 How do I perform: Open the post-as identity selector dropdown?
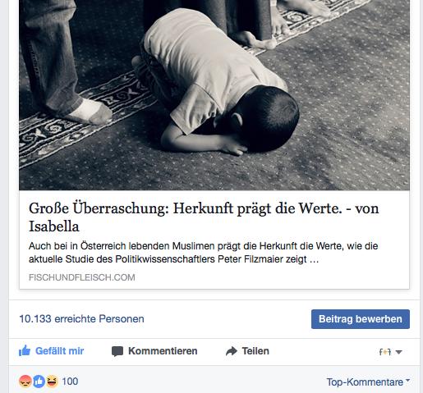point(391,352)
